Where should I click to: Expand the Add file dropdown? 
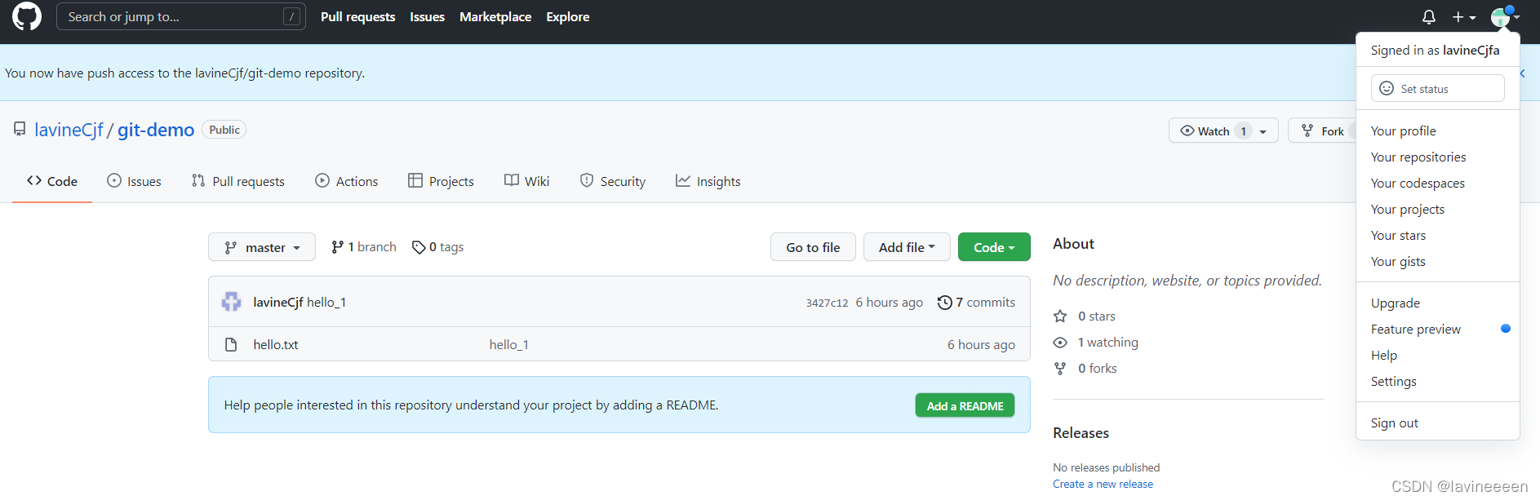(907, 247)
